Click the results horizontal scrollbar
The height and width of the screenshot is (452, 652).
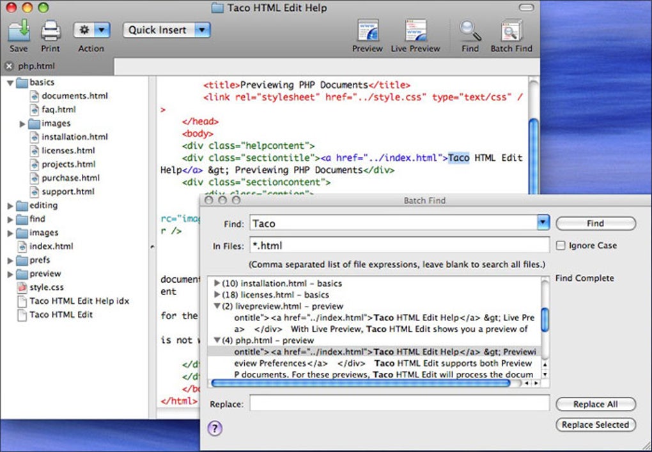click(361, 383)
